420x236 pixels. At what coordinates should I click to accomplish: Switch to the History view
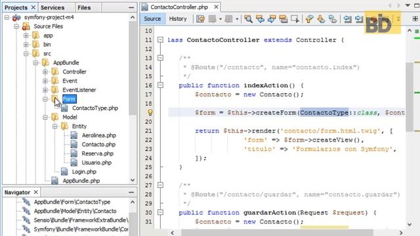[x=178, y=19]
